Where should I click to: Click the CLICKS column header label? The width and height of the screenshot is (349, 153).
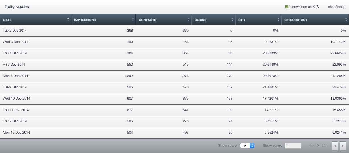(x=200, y=20)
